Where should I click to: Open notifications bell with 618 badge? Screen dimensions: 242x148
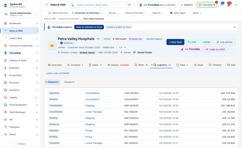229,5
